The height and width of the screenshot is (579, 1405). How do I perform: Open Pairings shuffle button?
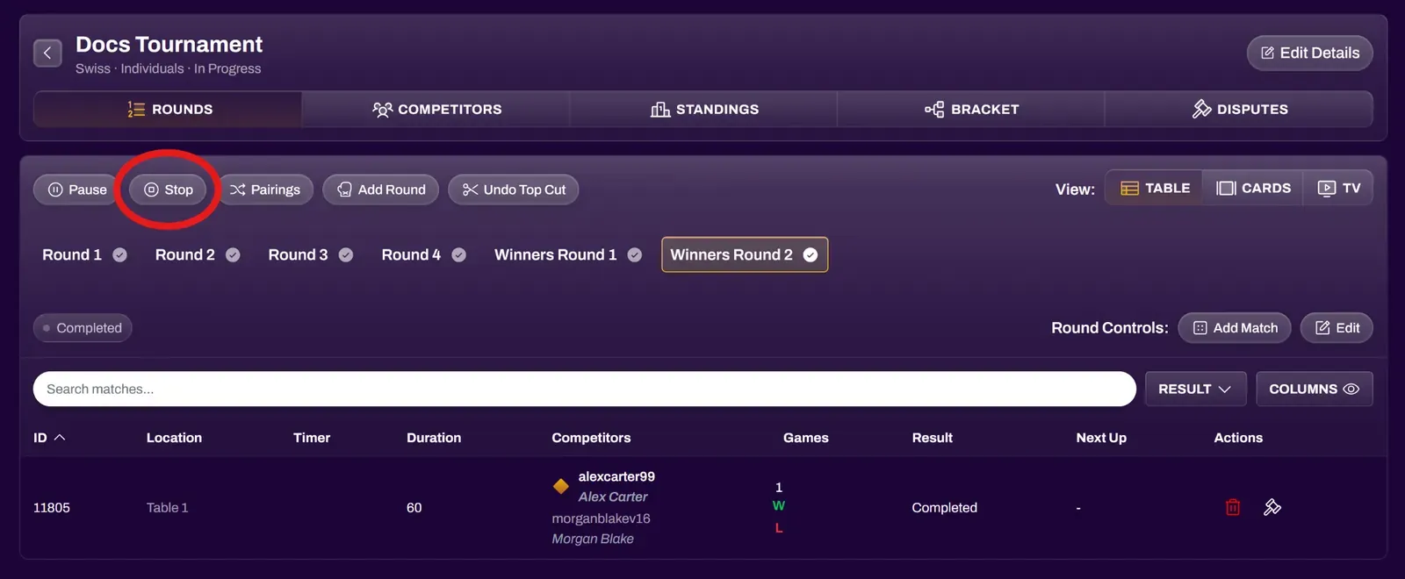point(265,189)
